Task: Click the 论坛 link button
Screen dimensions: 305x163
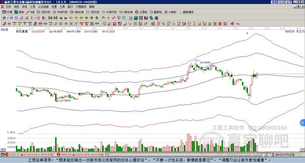Action: click(x=282, y=2)
